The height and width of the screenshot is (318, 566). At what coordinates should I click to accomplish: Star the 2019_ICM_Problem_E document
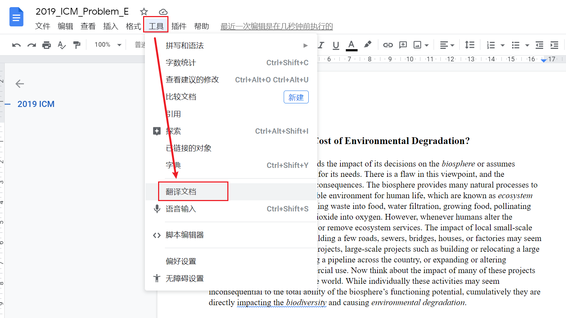(144, 11)
